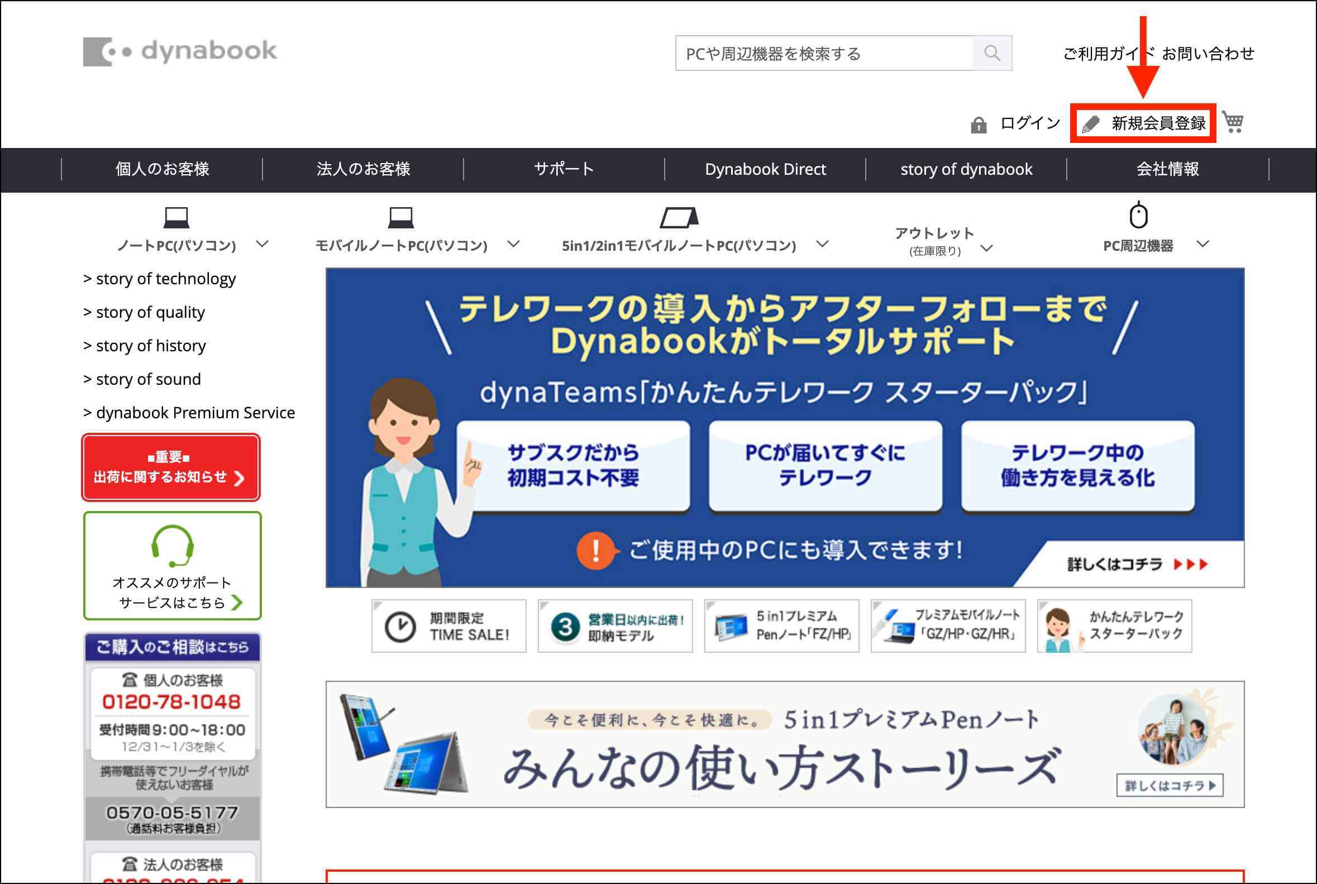Expand the 5in1/2in1モバイルノートPC chevron
The width and height of the screenshot is (1317, 884).
(x=823, y=244)
